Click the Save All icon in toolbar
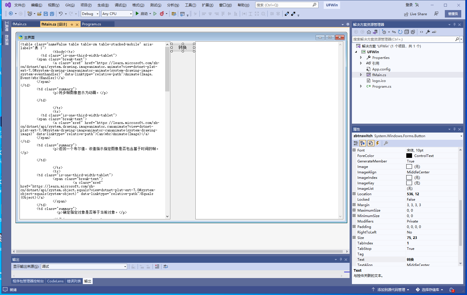Screen dimensions: 467x295 pos(52,14)
